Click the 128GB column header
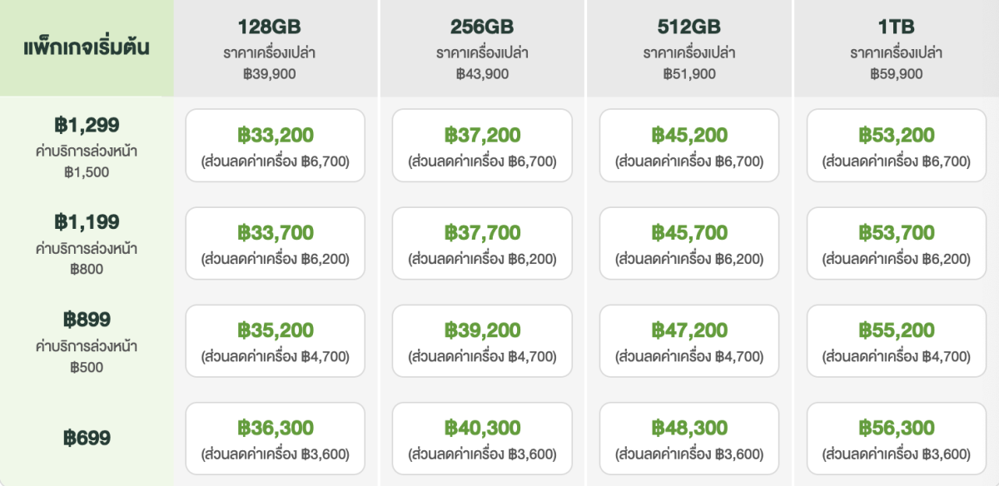This screenshot has height=486, width=999. (x=276, y=48)
